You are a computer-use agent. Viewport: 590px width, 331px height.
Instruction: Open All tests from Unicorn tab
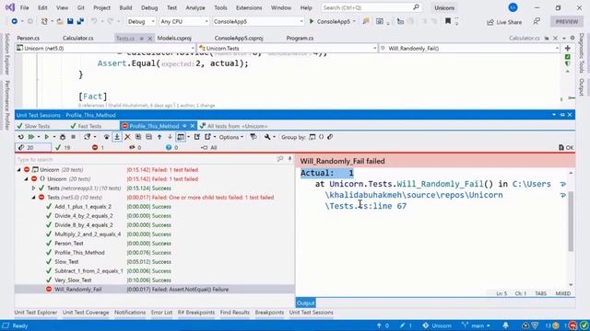pos(233,126)
